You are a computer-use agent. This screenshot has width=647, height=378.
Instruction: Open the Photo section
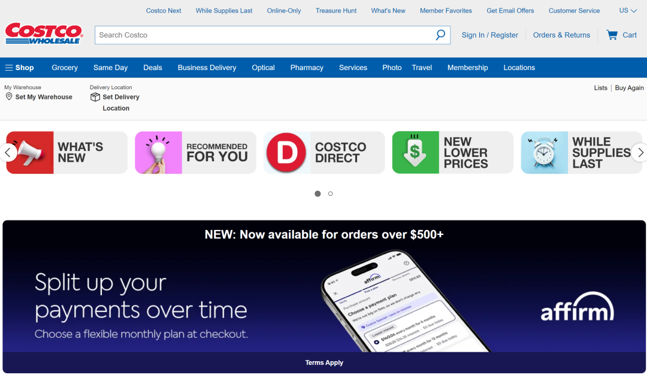(x=392, y=68)
